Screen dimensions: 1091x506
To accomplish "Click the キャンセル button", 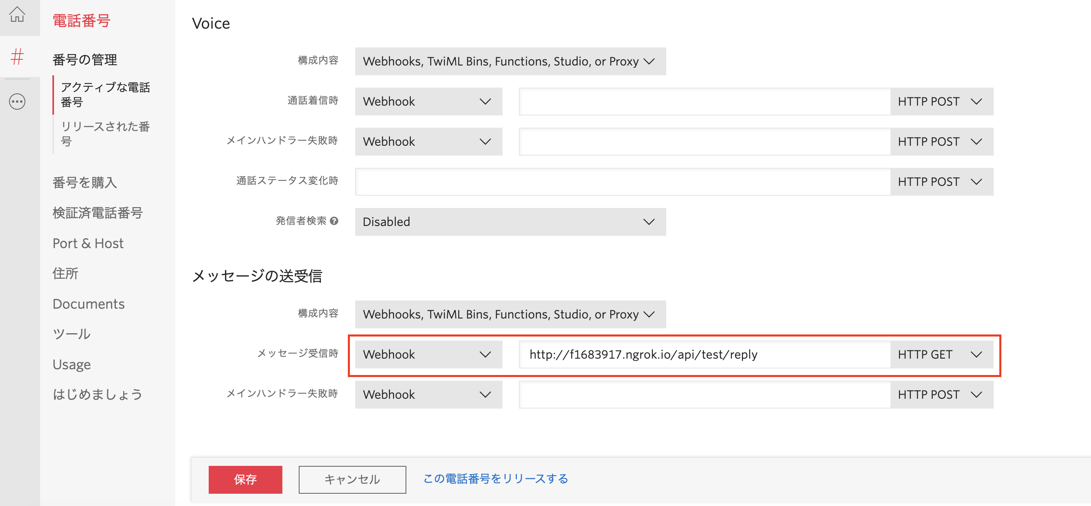I will pyautogui.click(x=352, y=480).
